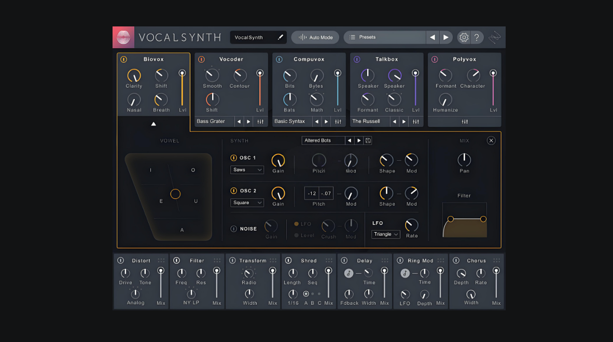The height and width of the screenshot is (342, 613).
Task: Toggle Talkbox module power
Action: (357, 60)
